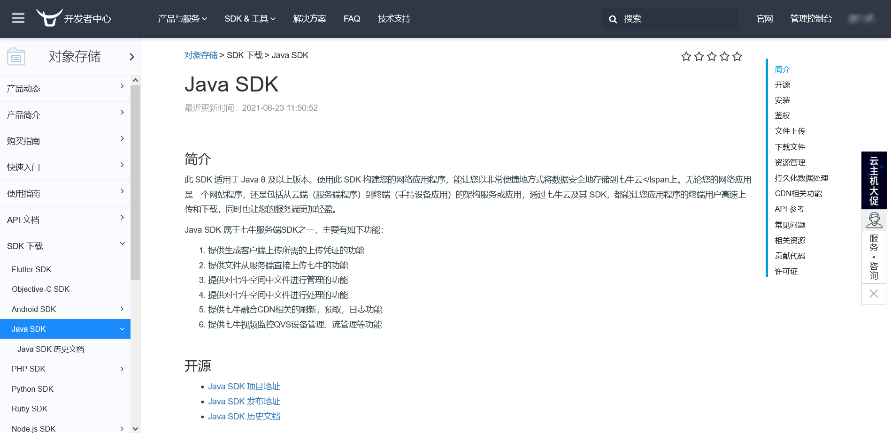891x433 pixels.
Task: Go to 解决方案 in top navigation
Action: pos(310,19)
